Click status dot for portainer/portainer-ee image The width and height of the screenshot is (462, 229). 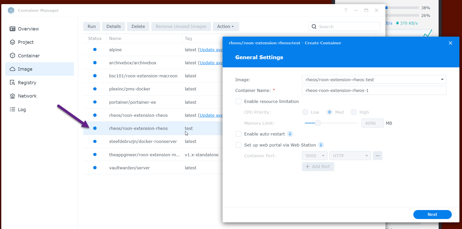coord(95,102)
